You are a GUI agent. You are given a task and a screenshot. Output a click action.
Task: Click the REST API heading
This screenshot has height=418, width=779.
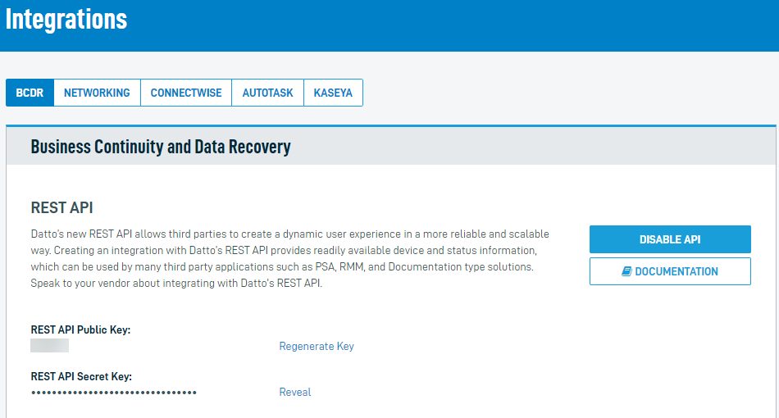tap(62, 207)
